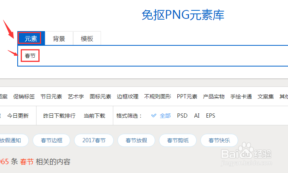
Task: Sort by 昨日下载排行
Action: (x=59, y=116)
